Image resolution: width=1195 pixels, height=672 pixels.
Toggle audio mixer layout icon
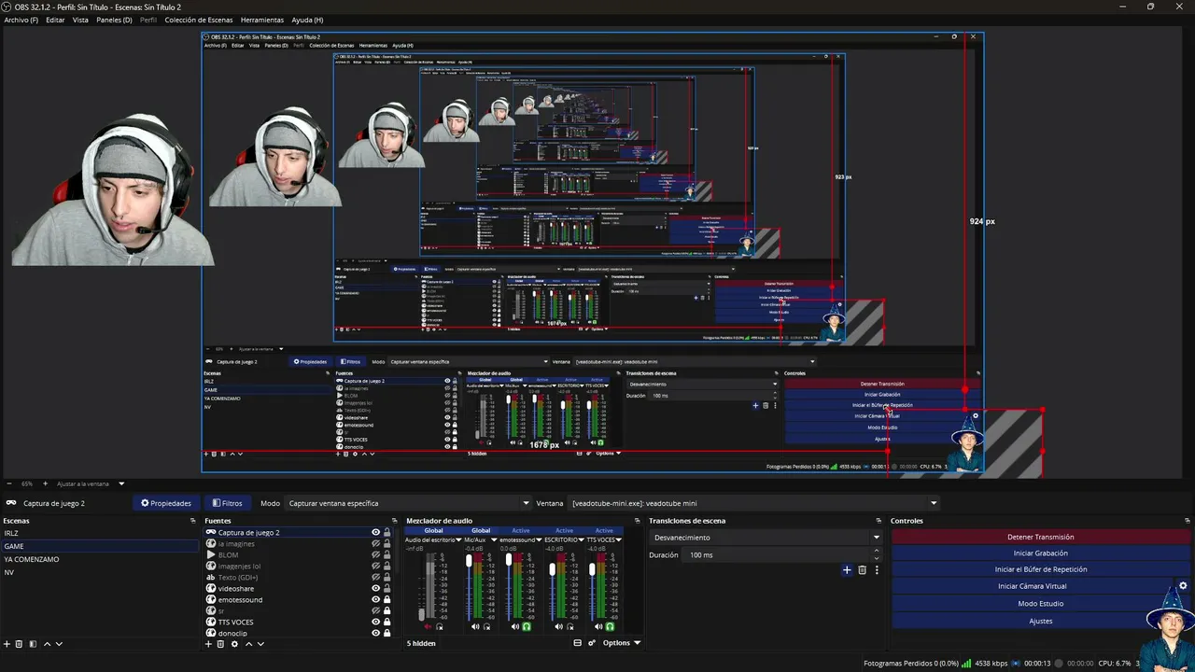(577, 643)
